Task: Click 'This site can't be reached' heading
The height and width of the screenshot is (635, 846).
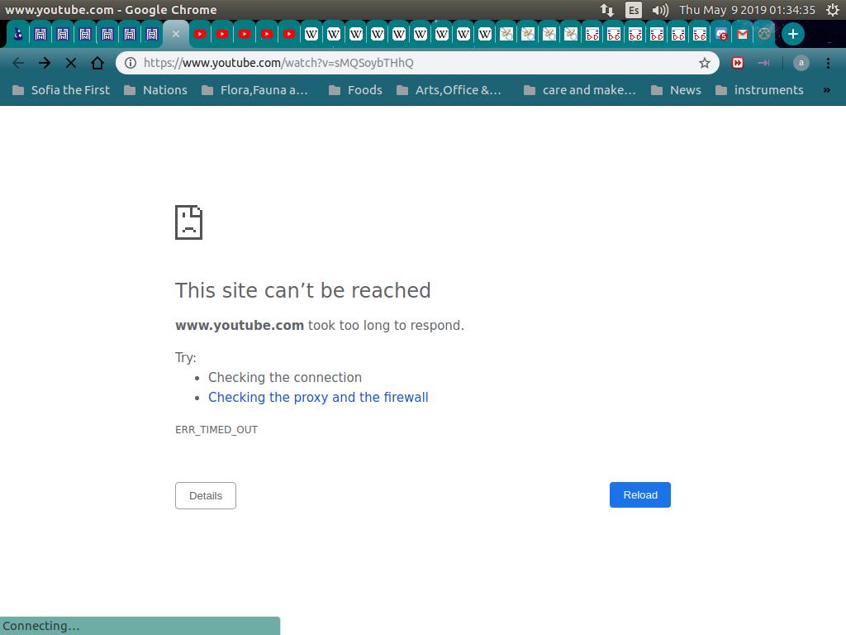Action: coord(302,290)
